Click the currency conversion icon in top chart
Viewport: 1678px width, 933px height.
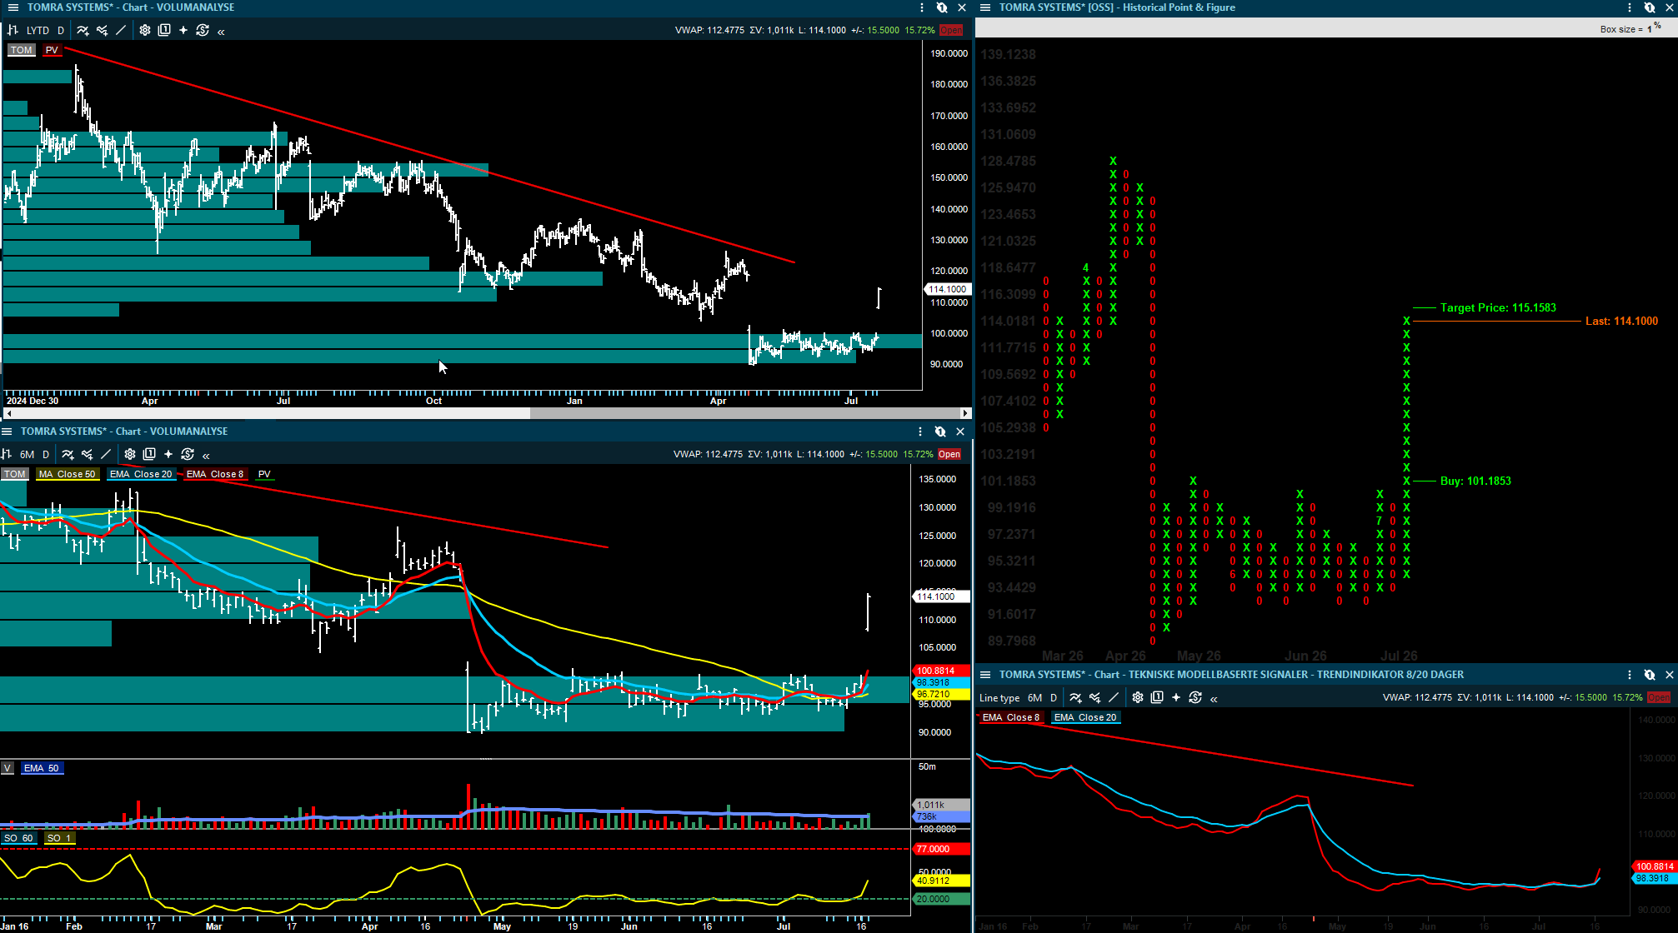tap(203, 30)
